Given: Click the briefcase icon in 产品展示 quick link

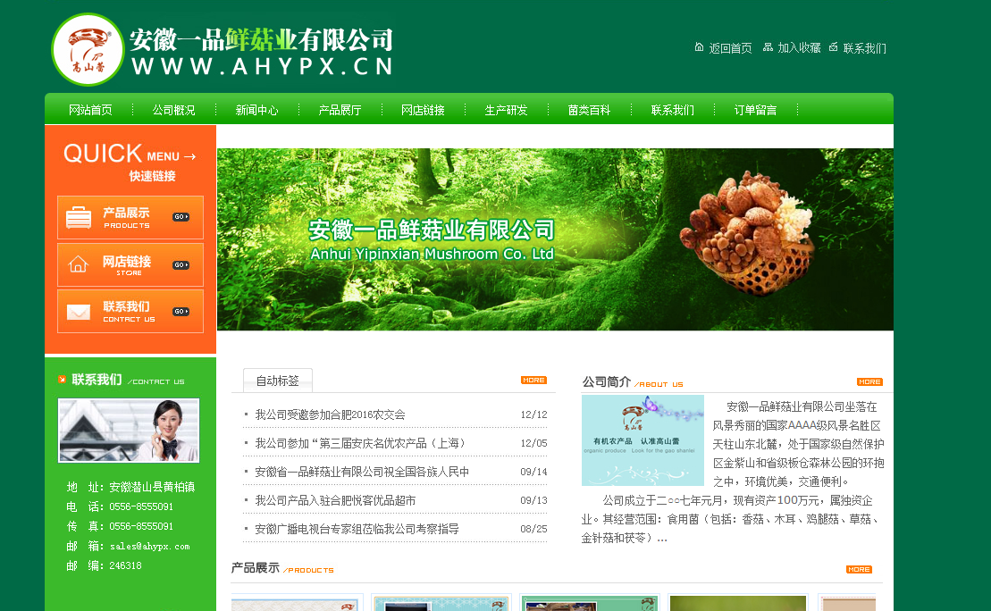Looking at the screenshot, I should click(x=79, y=217).
